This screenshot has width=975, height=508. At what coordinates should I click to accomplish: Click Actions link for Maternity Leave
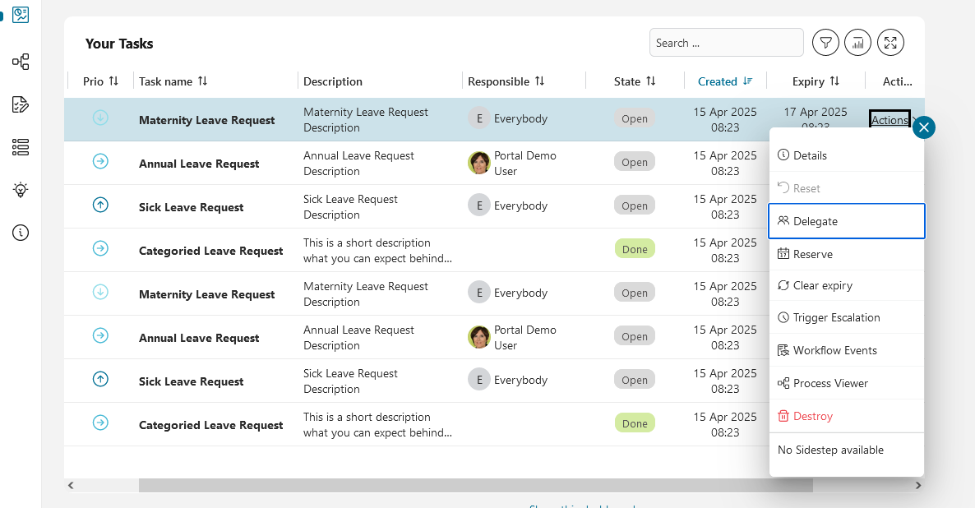pos(889,120)
